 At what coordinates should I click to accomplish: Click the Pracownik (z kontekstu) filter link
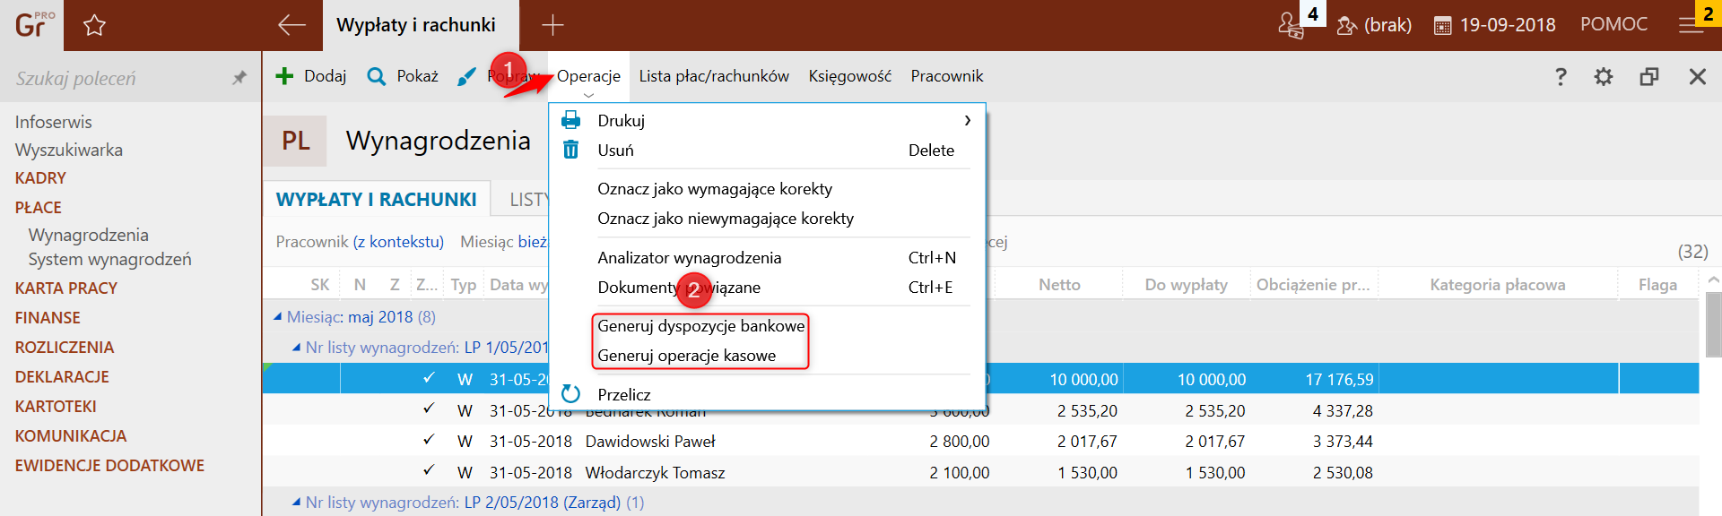(x=360, y=242)
